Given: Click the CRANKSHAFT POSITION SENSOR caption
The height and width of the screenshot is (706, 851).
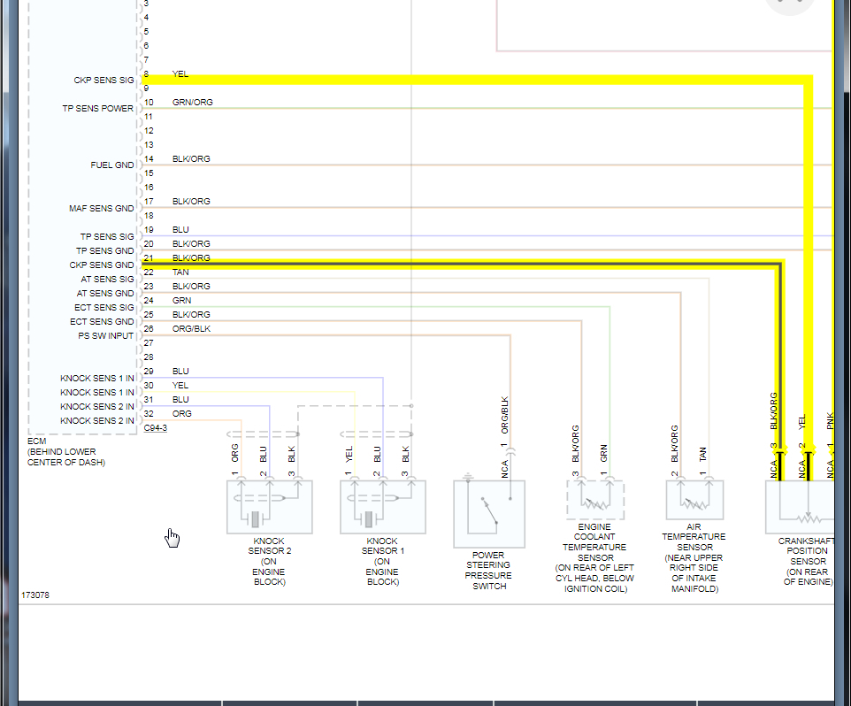Looking at the screenshot, I should click(x=807, y=562).
